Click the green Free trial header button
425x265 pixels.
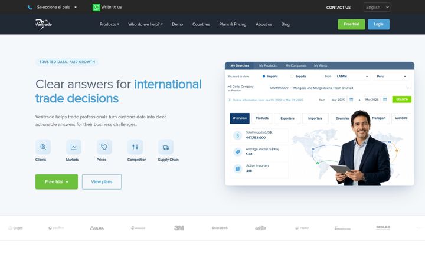click(351, 24)
